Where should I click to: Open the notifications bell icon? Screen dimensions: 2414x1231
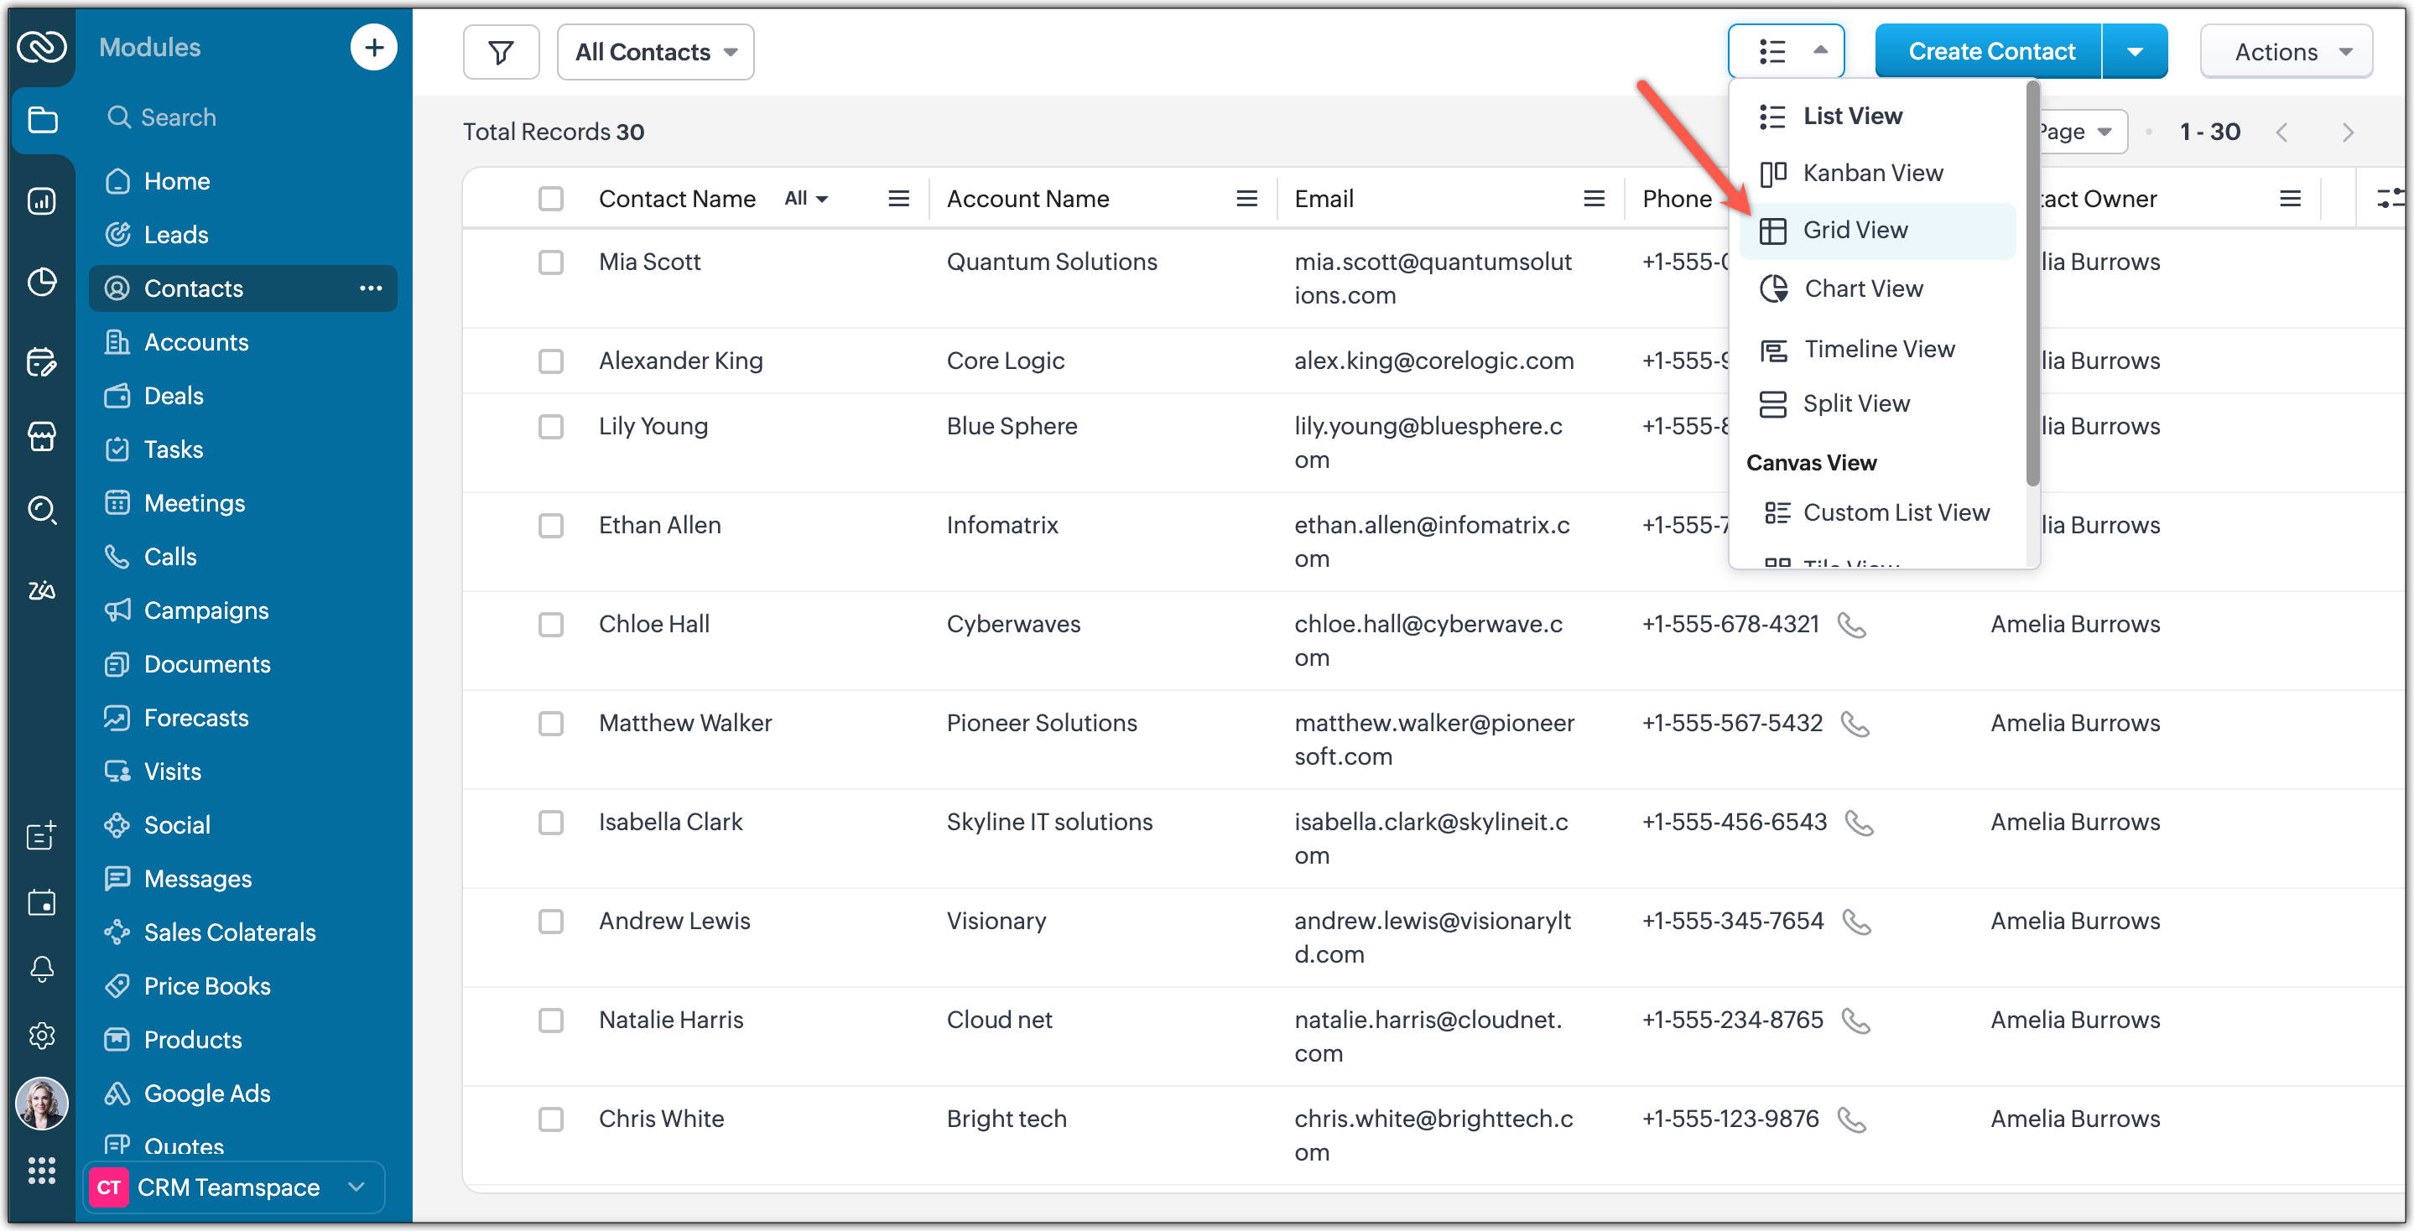[41, 968]
